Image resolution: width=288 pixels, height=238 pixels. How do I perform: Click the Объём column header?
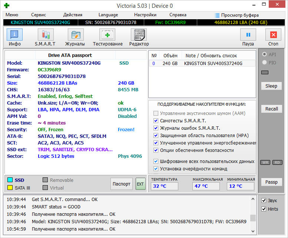pos(170,56)
